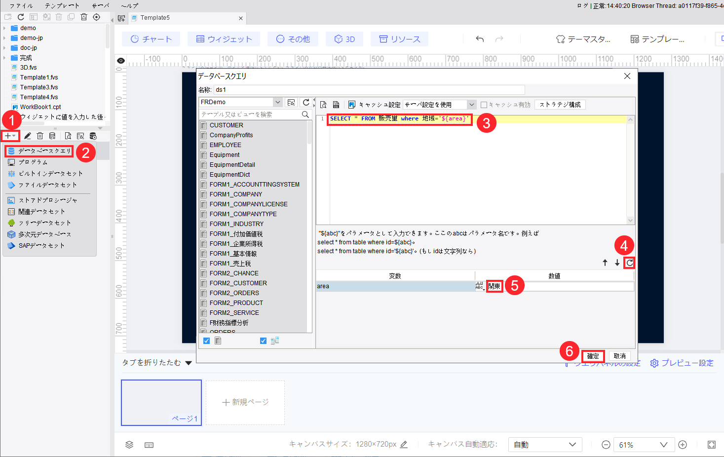Select the ビルトインデータセット menu entry

coord(50,174)
